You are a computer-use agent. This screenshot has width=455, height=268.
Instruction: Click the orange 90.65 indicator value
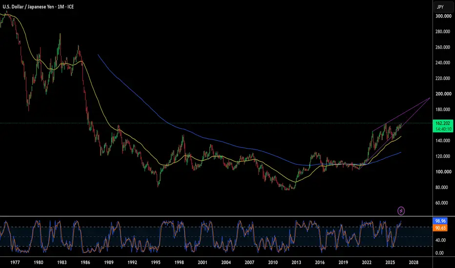tap(440, 228)
